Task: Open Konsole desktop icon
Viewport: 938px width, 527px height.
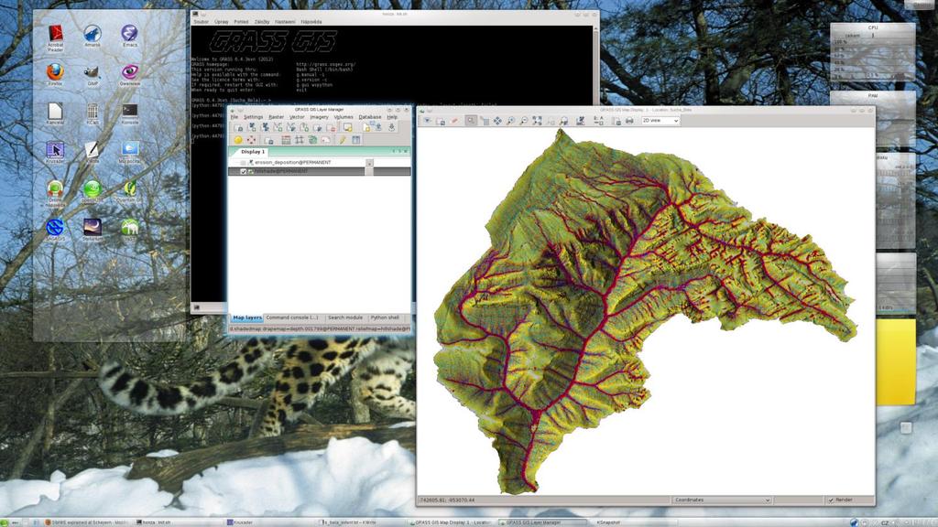Action: pos(129,113)
